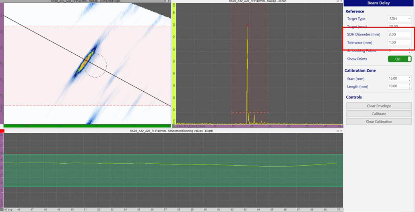Screen dimensions: 415x212
Task: Close the Ascan view panel
Action: click(341, 1)
